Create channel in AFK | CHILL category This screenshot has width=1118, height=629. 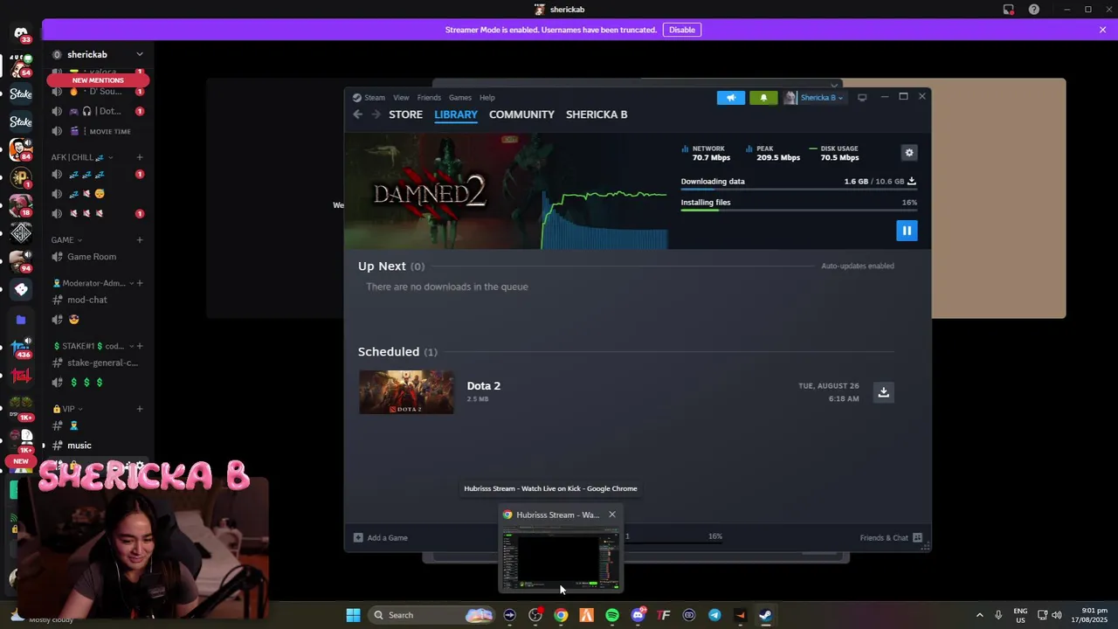coord(140,157)
